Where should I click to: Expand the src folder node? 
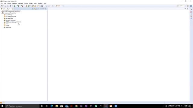pos(3,24)
